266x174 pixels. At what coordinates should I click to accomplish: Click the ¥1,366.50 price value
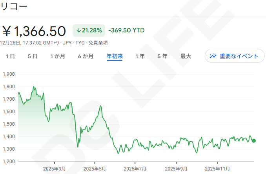click(34, 31)
